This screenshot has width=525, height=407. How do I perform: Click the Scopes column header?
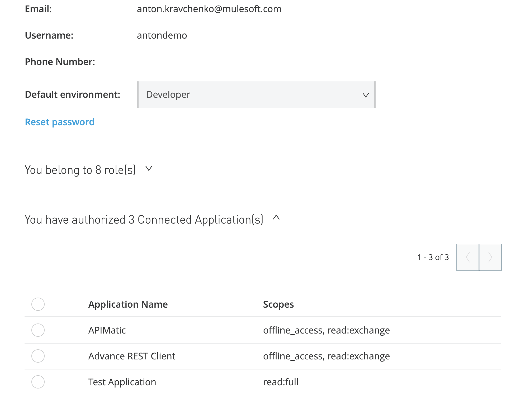[278, 304]
